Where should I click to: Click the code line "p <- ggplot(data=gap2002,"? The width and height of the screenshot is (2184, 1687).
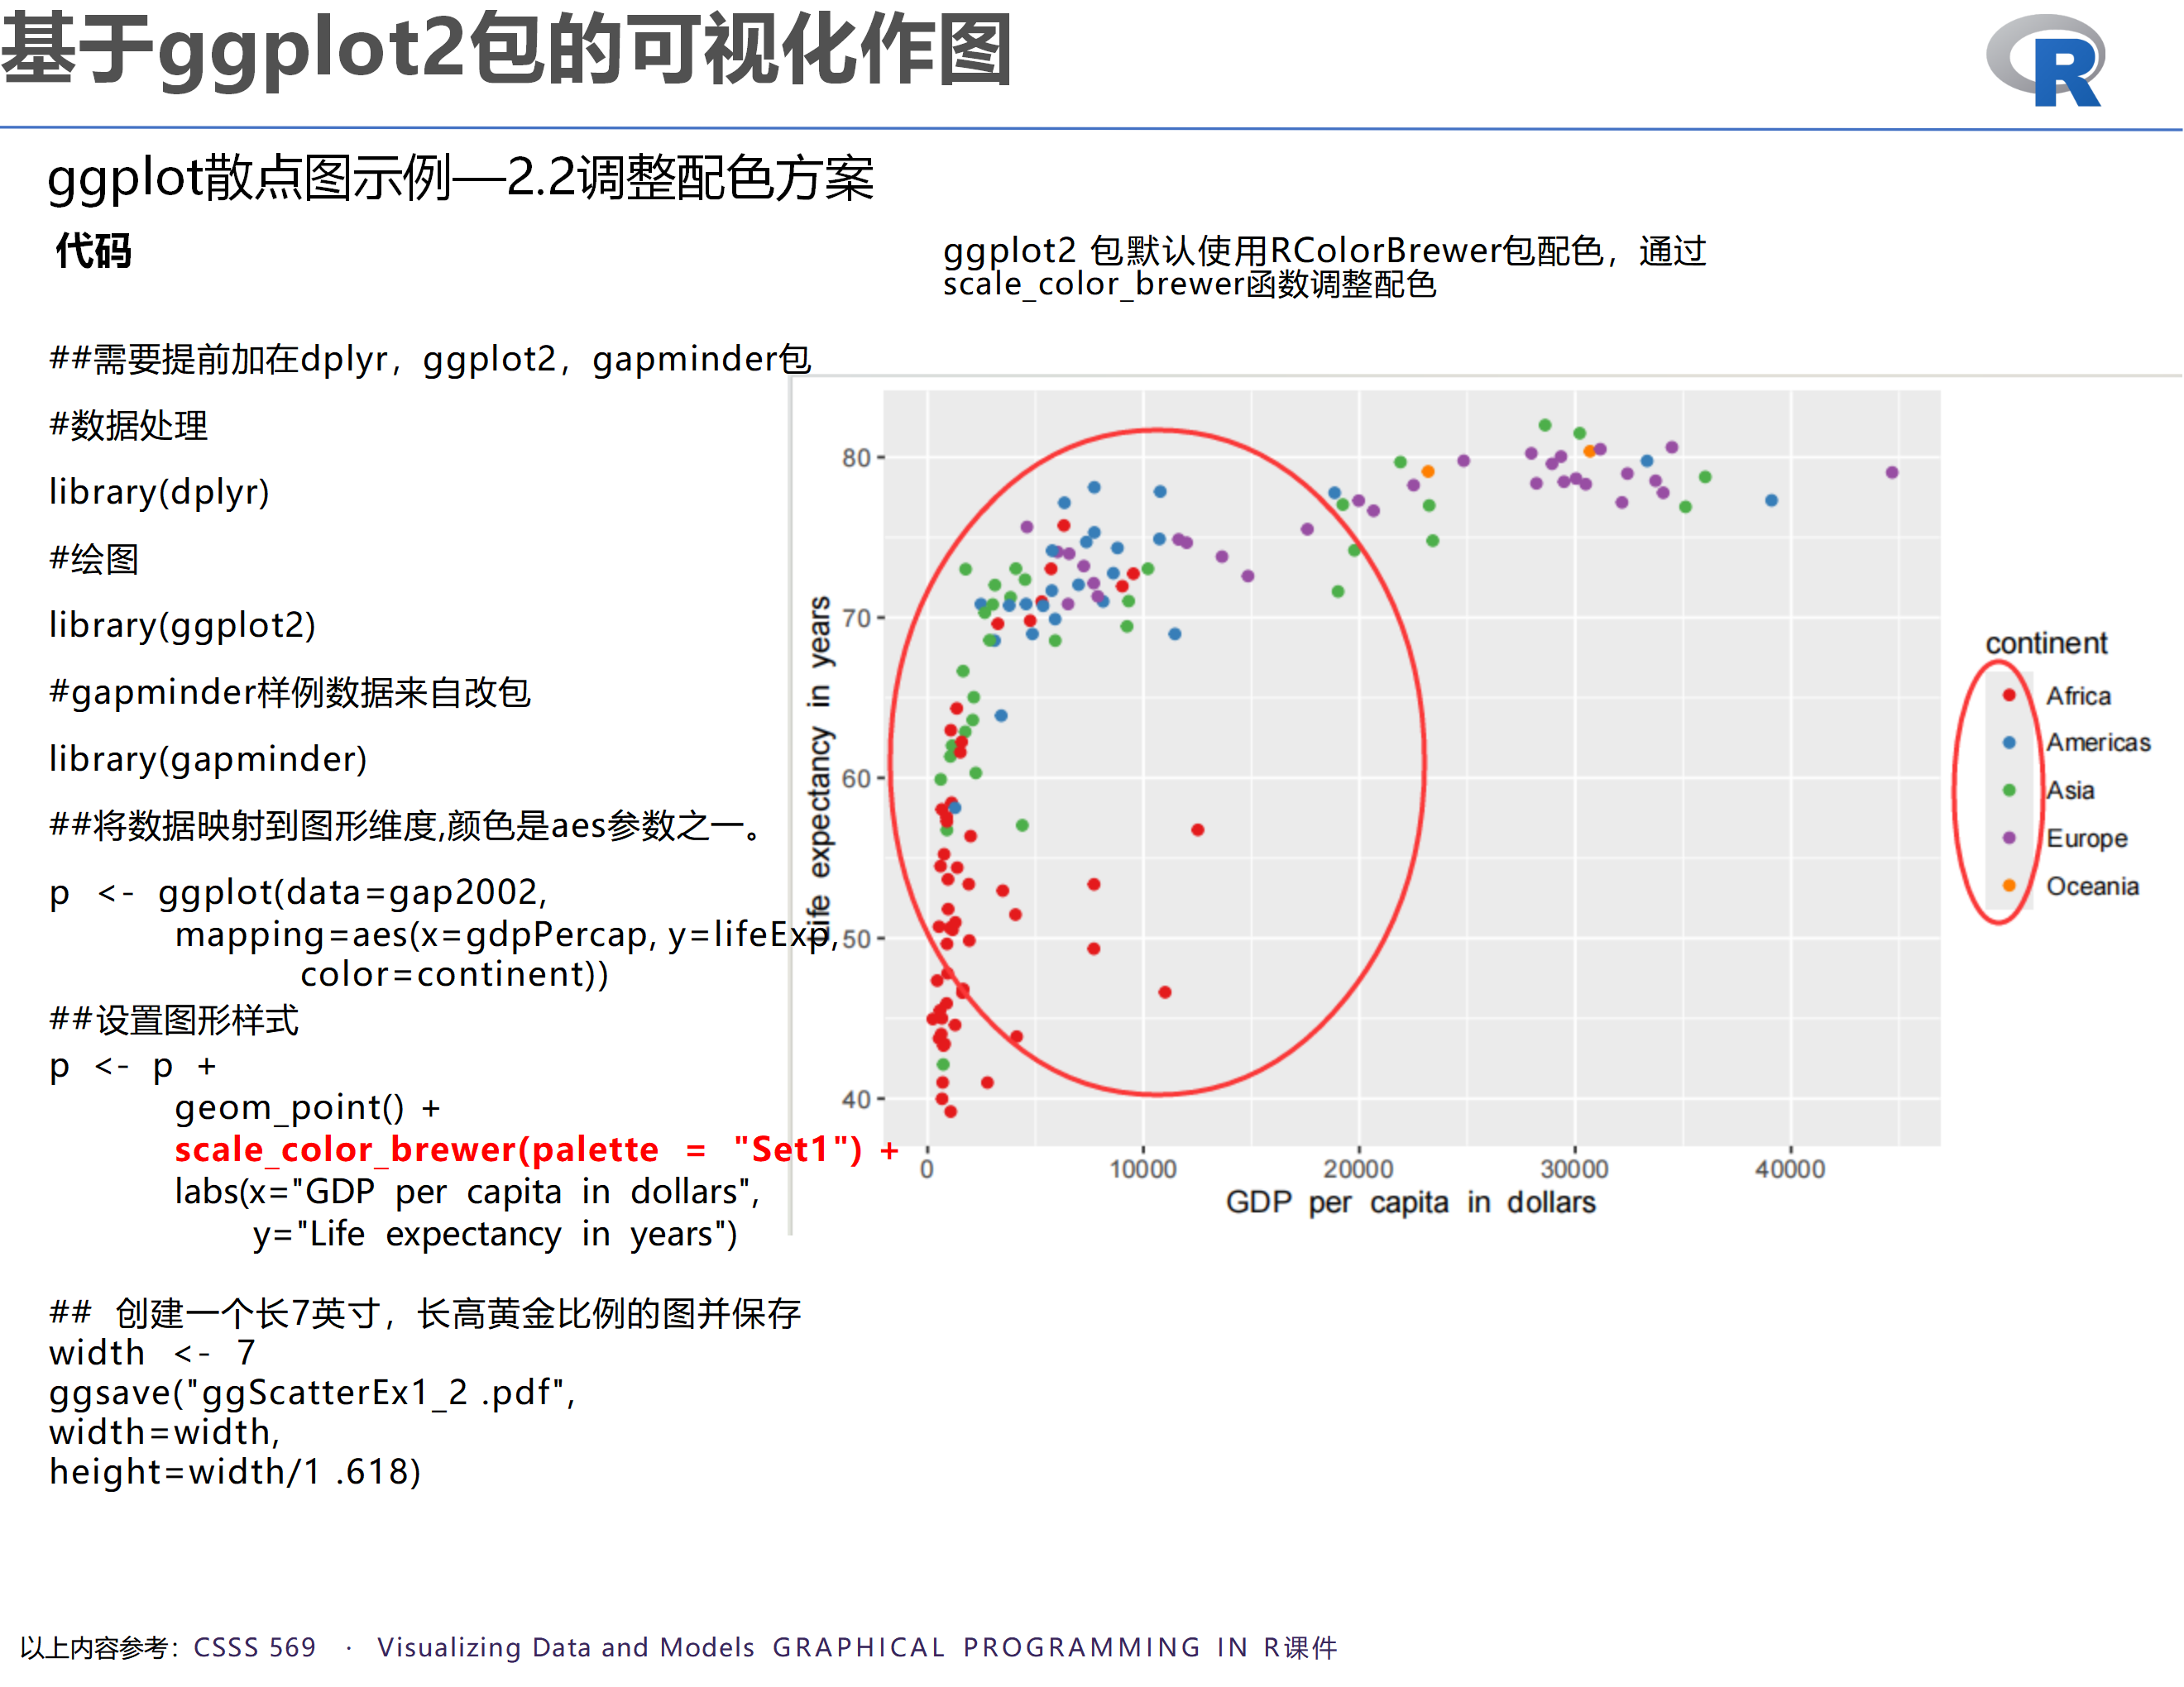[x=299, y=892]
